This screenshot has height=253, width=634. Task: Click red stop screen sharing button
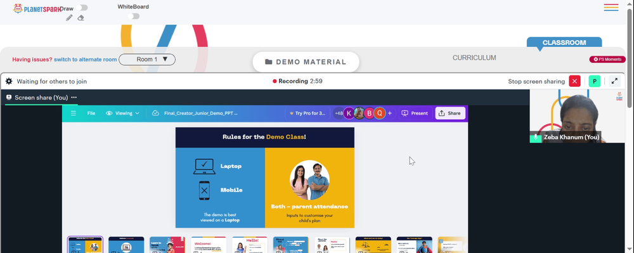[574, 81]
